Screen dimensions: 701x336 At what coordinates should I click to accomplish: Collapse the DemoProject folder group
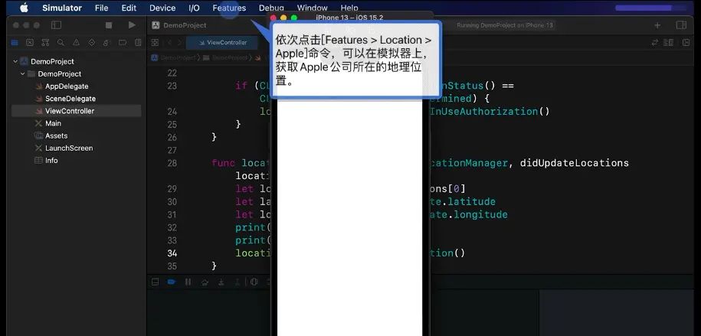point(22,73)
